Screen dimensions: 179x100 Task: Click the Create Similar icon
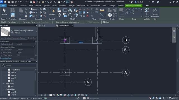[110, 15]
